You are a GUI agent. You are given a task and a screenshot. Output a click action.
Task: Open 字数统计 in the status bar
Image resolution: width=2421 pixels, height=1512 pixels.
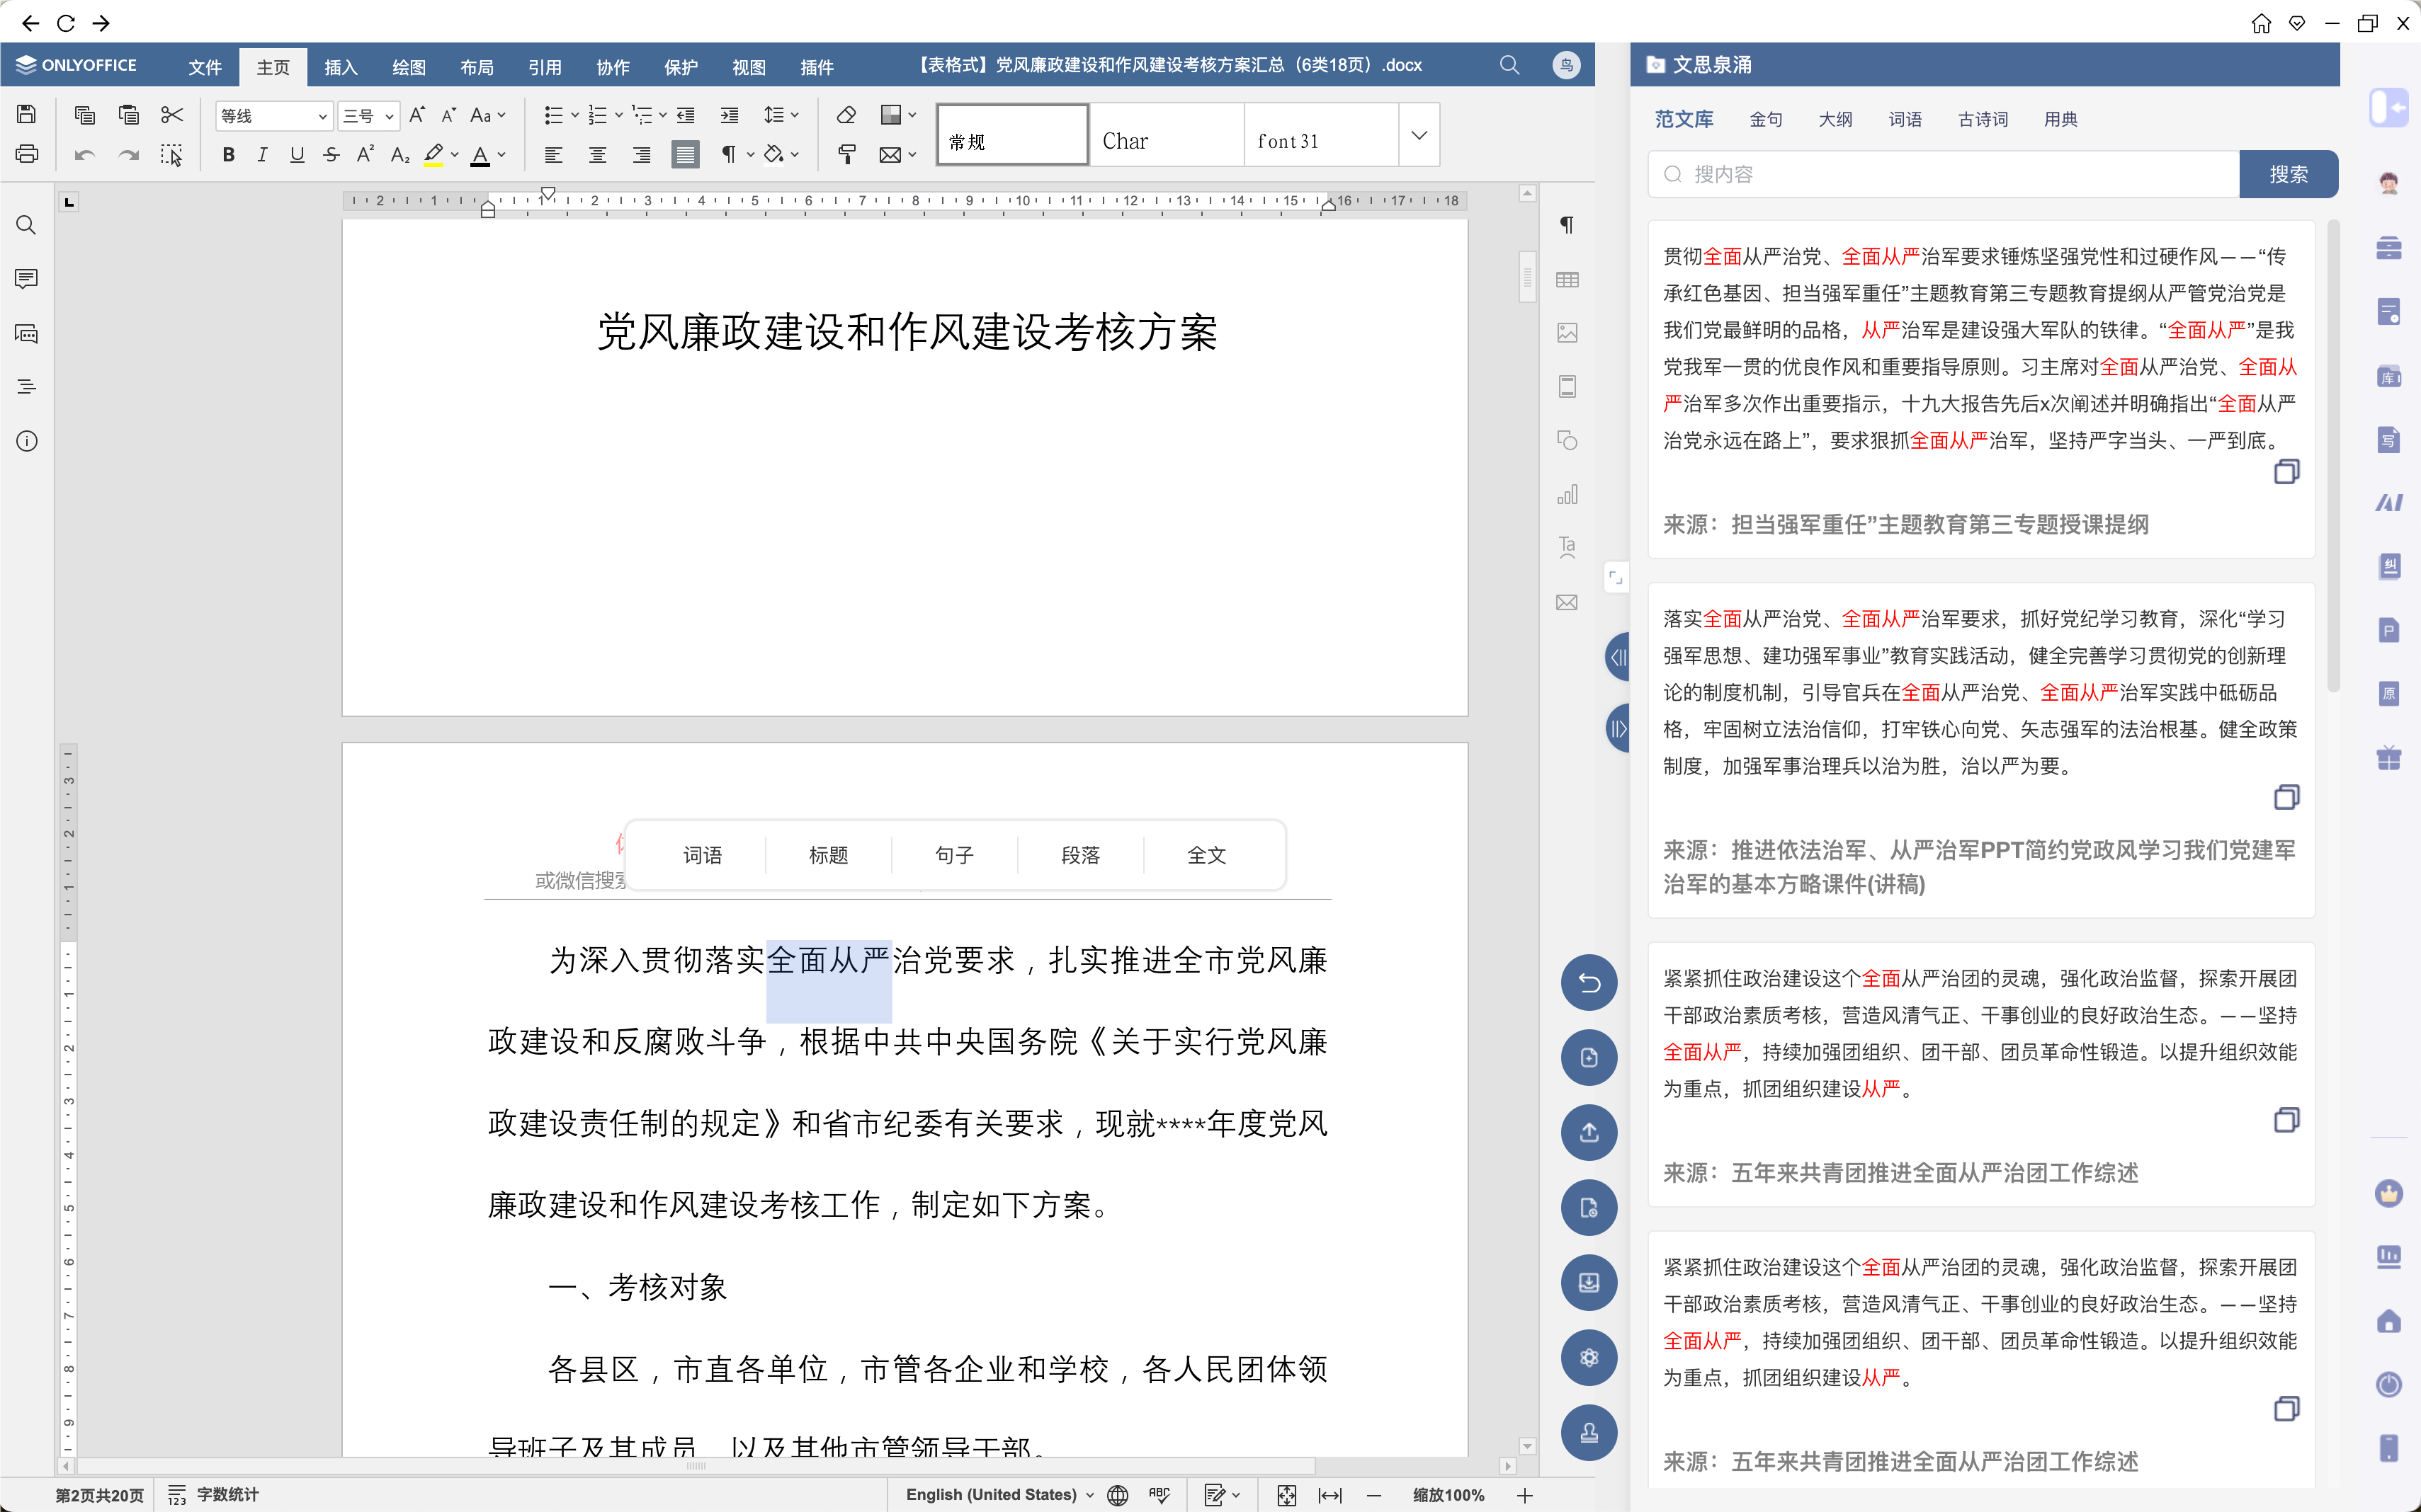click(213, 1495)
